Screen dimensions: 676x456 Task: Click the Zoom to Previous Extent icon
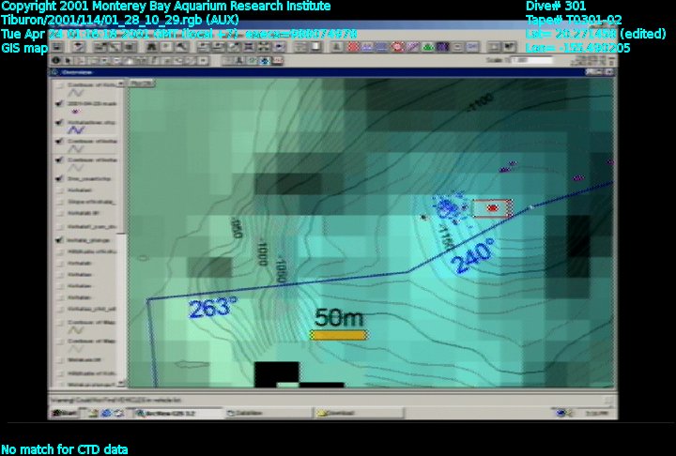pyautogui.click(x=279, y=47)
